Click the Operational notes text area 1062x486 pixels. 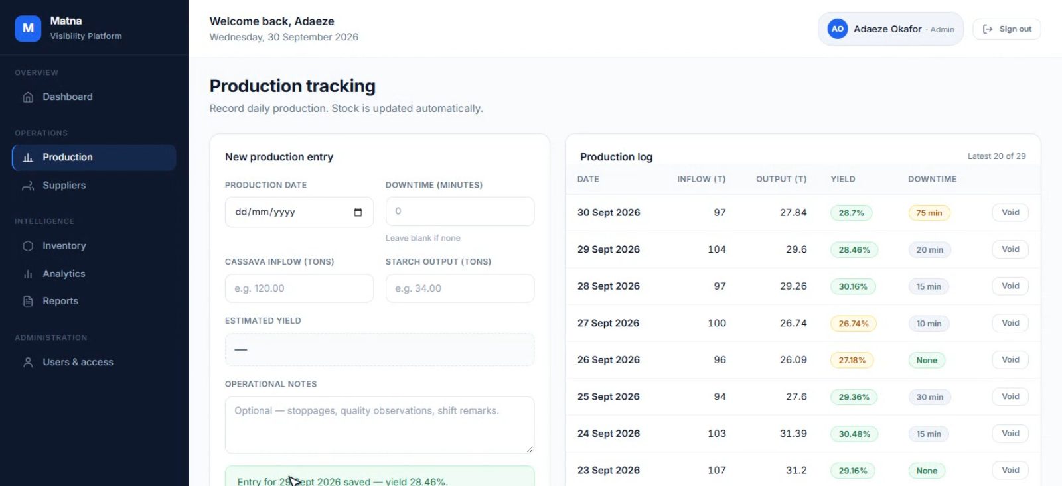click(x=380, y=425)
